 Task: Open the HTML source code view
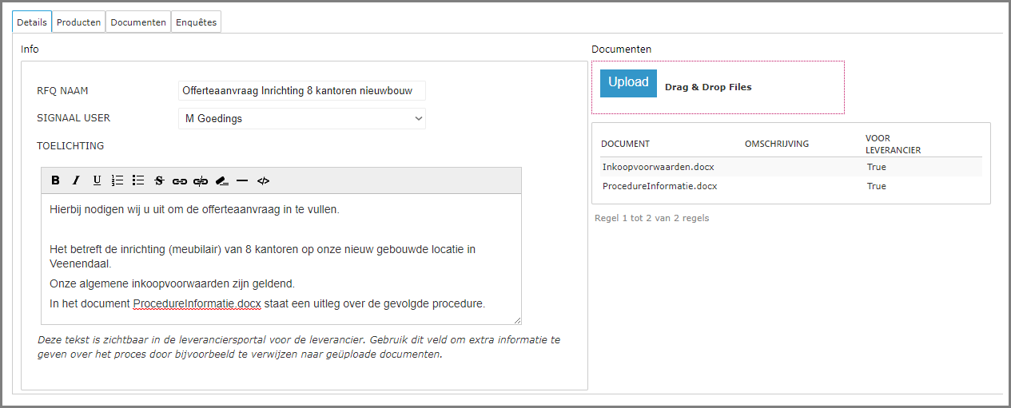coord(263,180)
